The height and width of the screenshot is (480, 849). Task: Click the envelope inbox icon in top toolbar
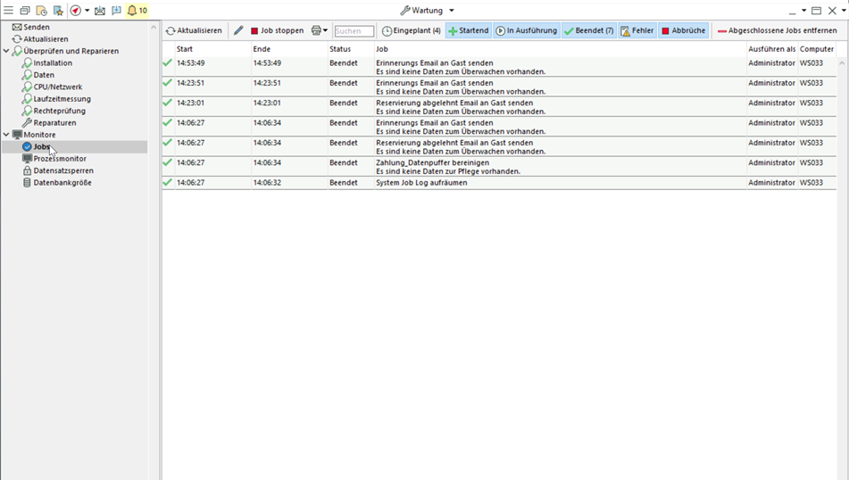[100, 11]
